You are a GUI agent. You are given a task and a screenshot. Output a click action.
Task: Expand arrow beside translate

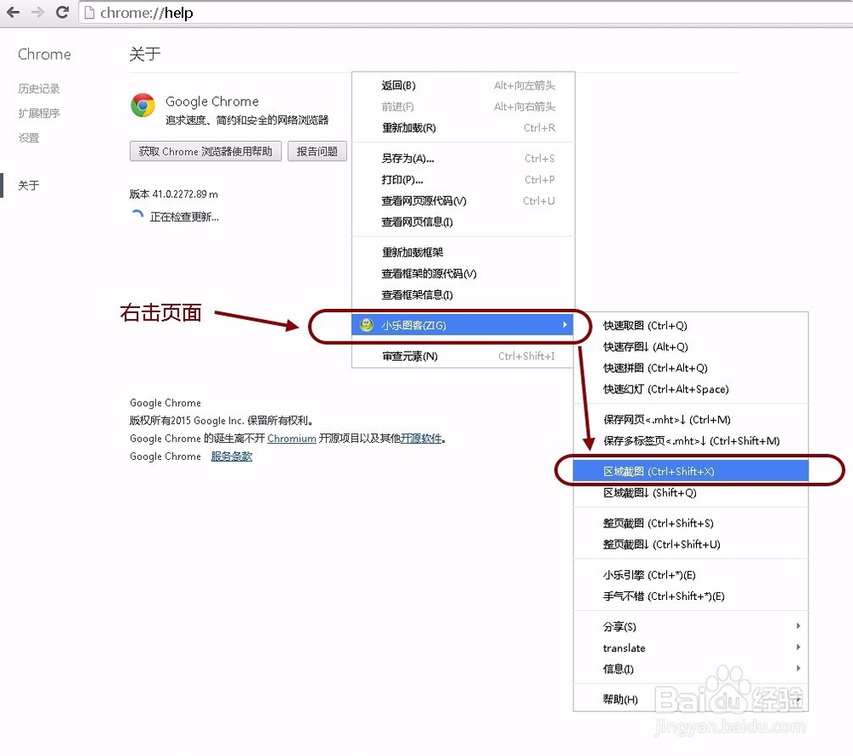pyautogui.click(x=798, y=647)
